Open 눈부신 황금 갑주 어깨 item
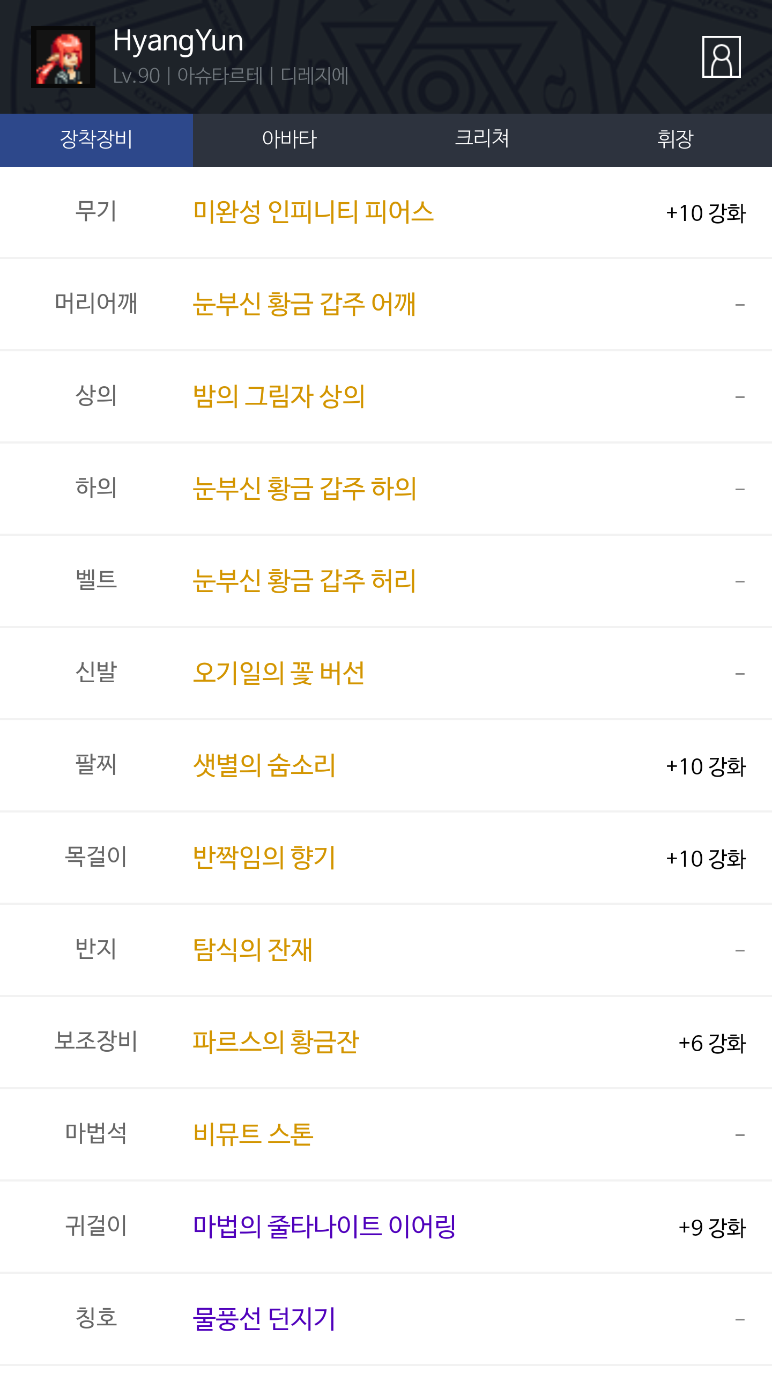This screenshot has width=772, height=1373. point(304,304)
